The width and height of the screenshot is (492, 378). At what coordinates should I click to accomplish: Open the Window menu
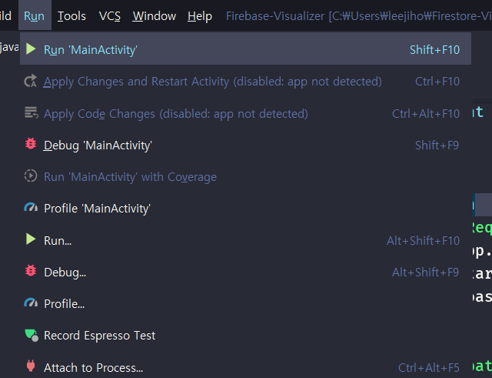tap(154, 16)
